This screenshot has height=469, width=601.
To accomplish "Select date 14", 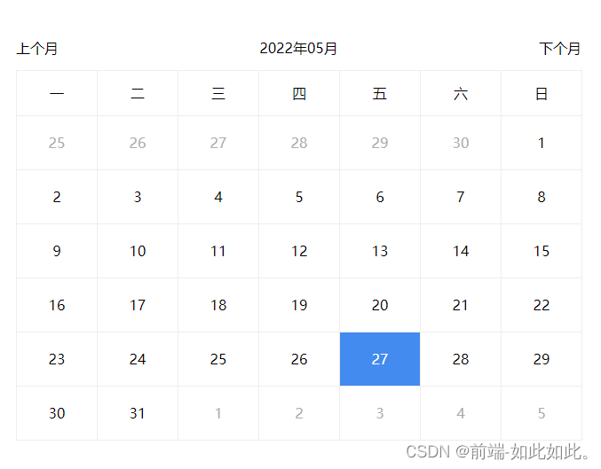I will (x=461, y=251).
